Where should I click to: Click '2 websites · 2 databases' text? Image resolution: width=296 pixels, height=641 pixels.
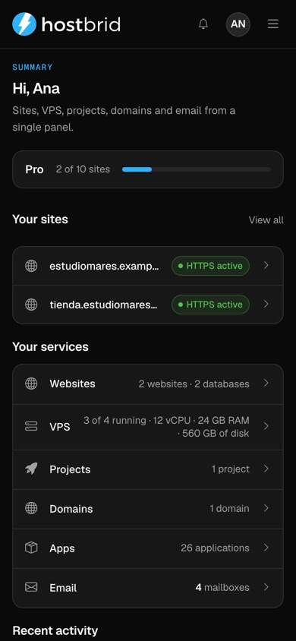click(194, 384)
